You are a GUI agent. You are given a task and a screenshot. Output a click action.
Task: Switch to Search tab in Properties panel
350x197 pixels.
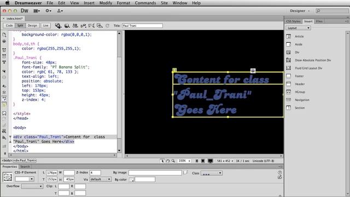point(25,166)
